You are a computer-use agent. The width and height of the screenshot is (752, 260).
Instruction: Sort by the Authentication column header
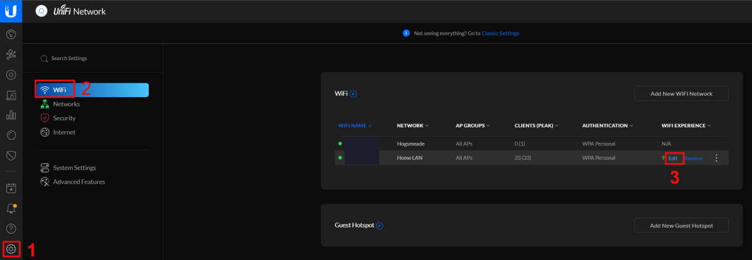(607, 125)
